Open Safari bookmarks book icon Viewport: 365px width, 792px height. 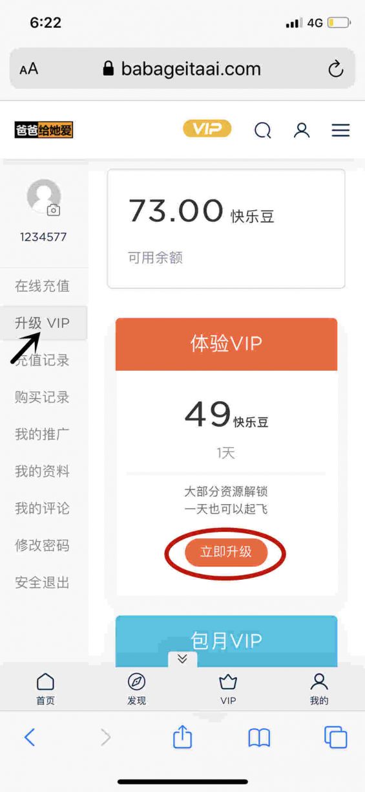point(259,738)
